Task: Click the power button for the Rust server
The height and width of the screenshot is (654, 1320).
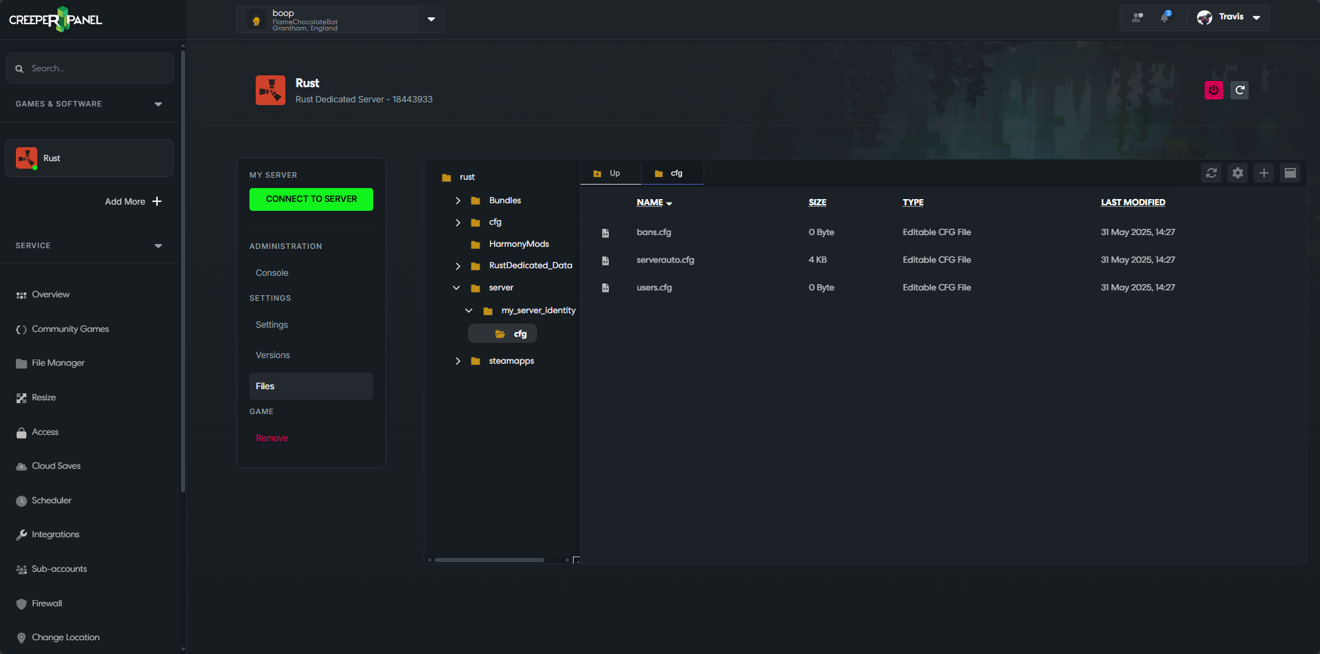Action: 1214,90
